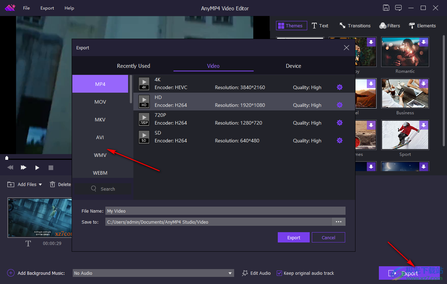The image size is (447, 284).
Task: Download the Business theme
Action: coord(424,84)
